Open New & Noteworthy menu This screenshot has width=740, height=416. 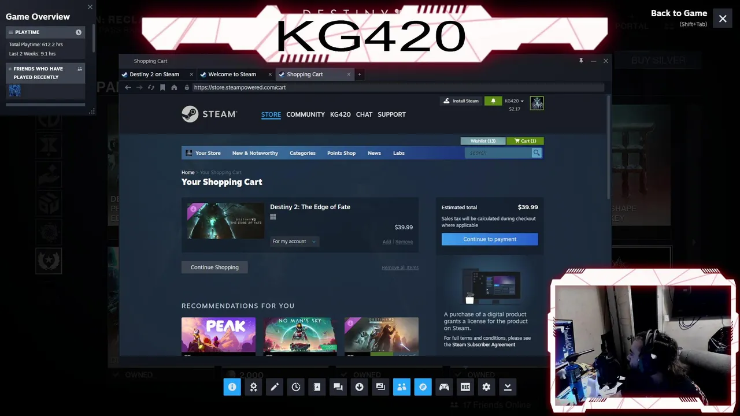255,153
